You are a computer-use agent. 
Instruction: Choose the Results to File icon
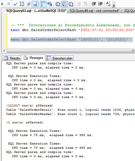(x=71, y=4)
